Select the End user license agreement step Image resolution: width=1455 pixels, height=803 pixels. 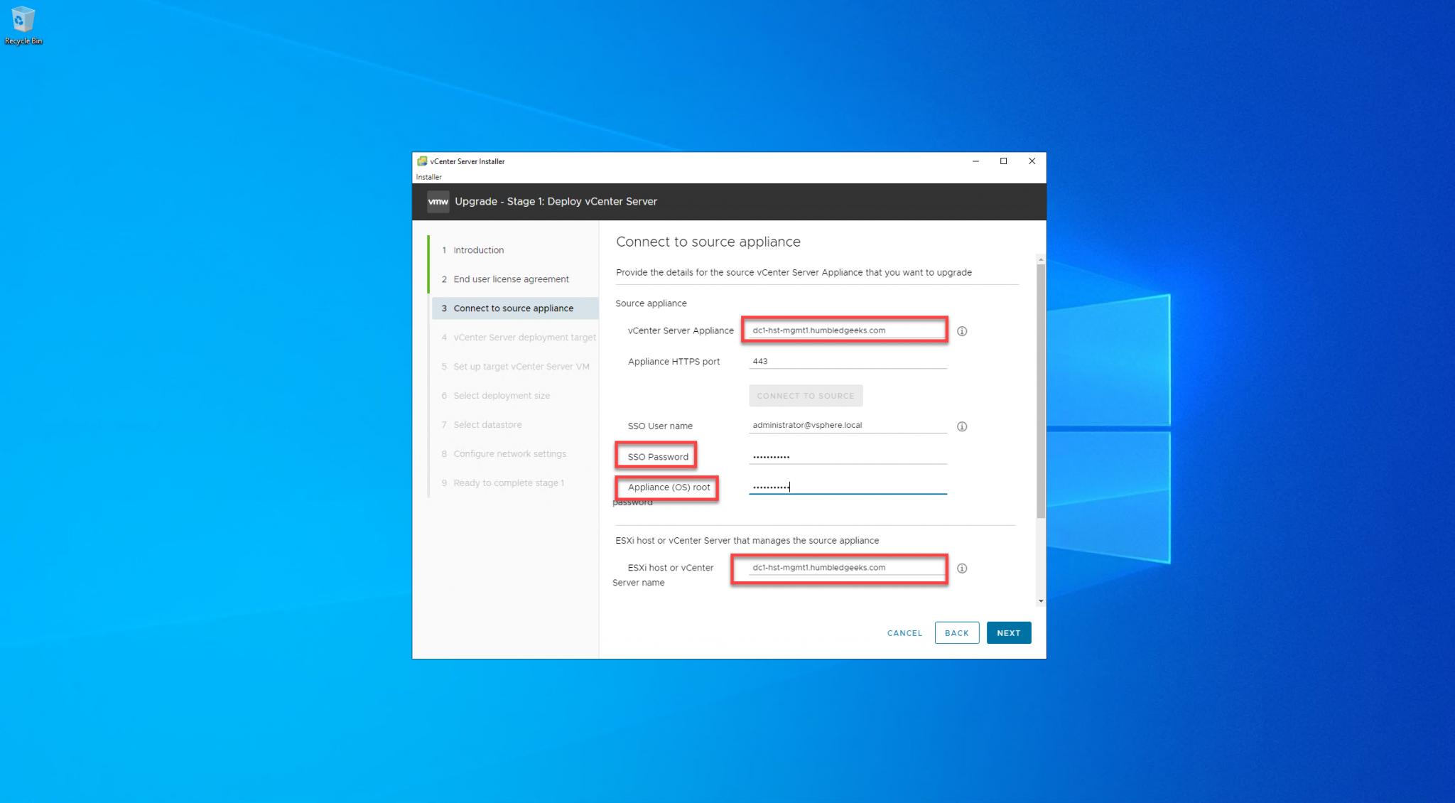pos(511,279)
